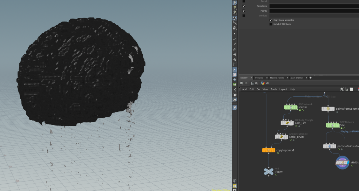Click the viewport info icon
Viewport: 359px width, 191px height.
click(235, 181)
